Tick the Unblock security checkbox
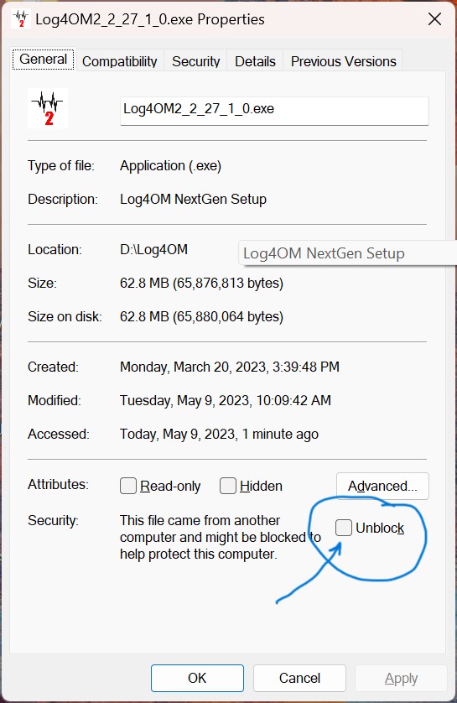This screenshot has width=457, height=703. (x=344, y=527)
